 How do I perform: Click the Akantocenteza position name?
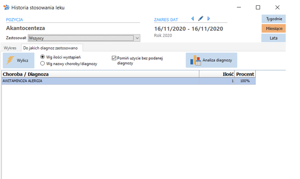pos(25,28)
